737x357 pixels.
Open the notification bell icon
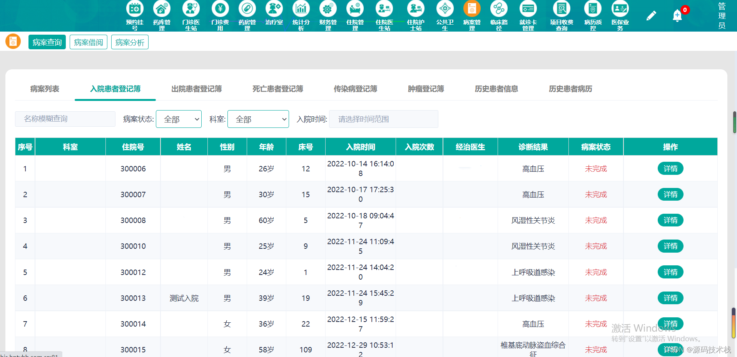677,16
